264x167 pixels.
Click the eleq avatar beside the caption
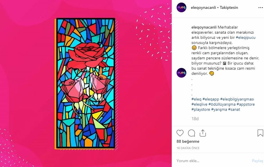181,73
